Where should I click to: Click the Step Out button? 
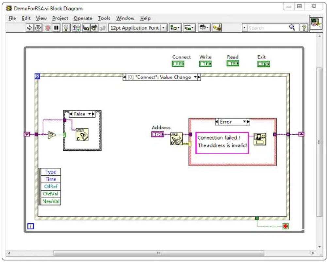[x=102, y=28]
